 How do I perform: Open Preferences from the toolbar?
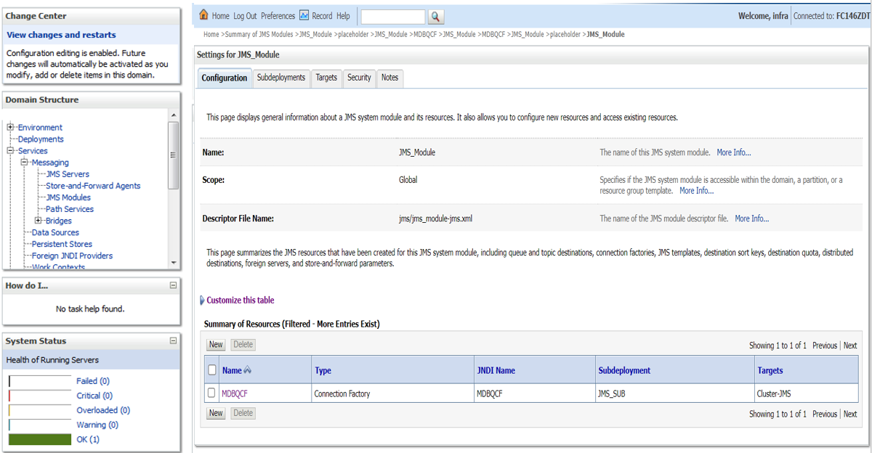coord(278,16)
